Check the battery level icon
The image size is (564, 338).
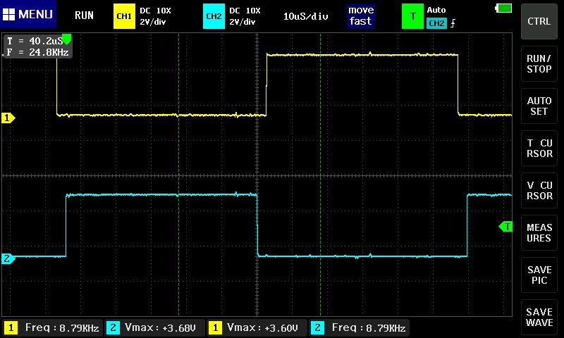(505, 8)
